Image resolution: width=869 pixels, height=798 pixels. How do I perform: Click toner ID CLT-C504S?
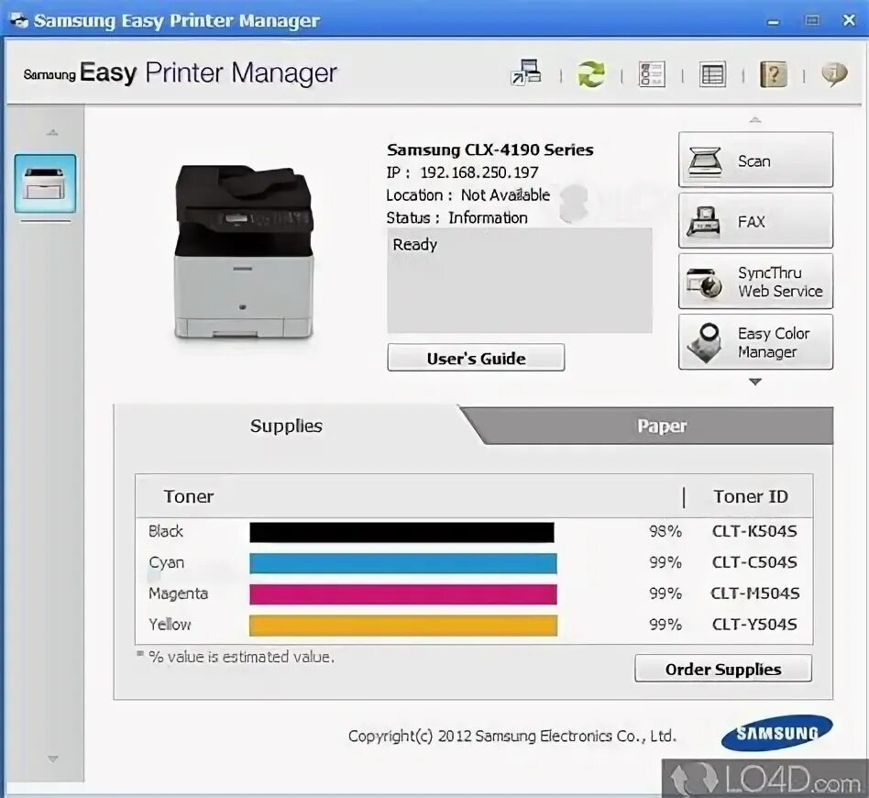pyautogui.click(x=754, y=562)
